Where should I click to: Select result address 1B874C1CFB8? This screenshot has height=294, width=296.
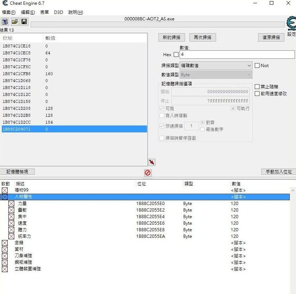(16, 74)
